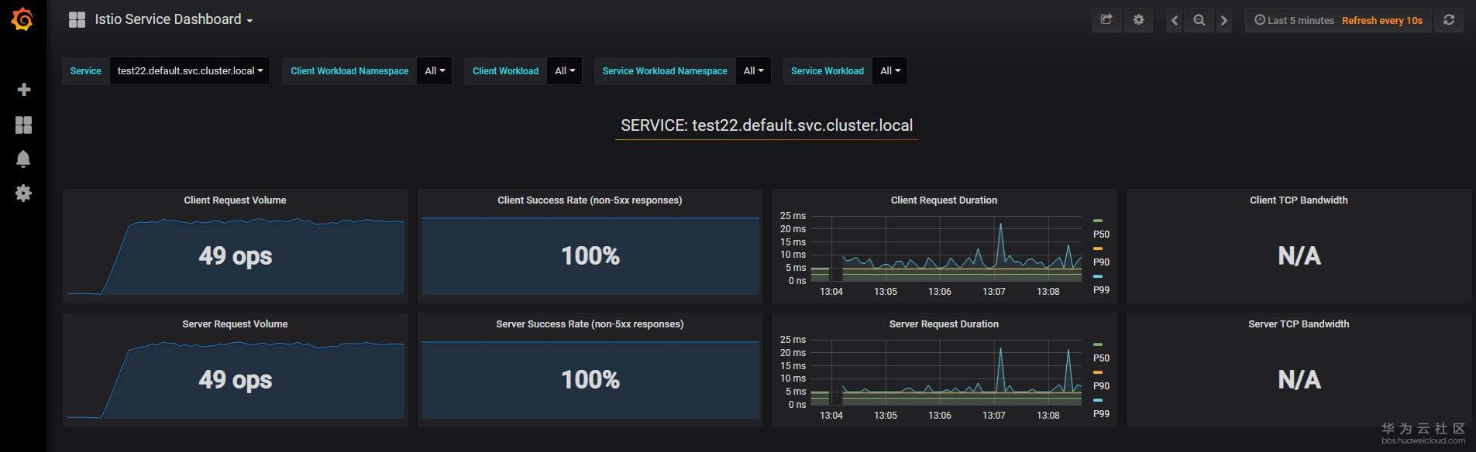This screenshot has width=1476, height=452.
Task: Click the 100% value in Server Success Rate
Action: tap(590, 379)
